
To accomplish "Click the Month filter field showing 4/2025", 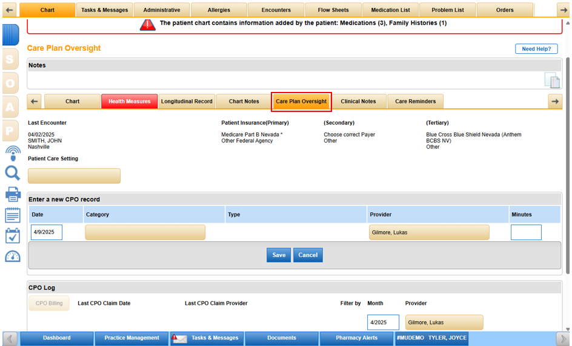I will point(383,322).
